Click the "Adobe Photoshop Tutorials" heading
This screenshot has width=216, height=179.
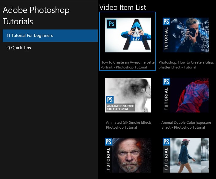coord(36,16)
